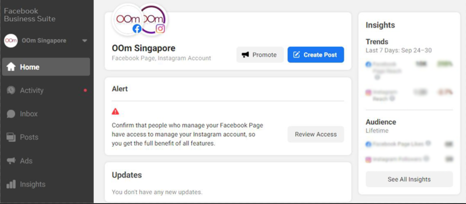Expand the OOm Singapore account dropdown arrow
The width and height of the screenshot is (466, 204).
[84, 41]
